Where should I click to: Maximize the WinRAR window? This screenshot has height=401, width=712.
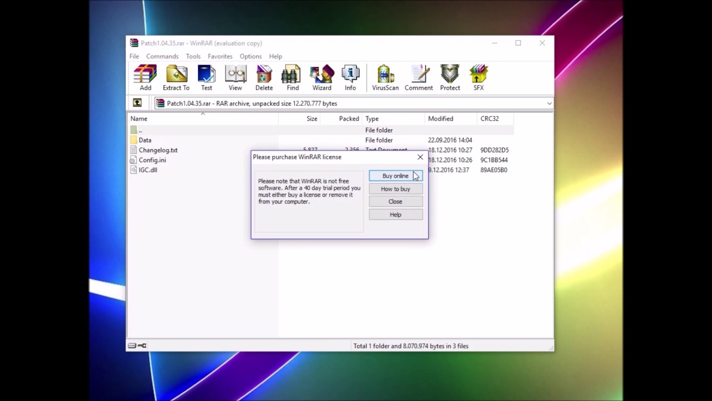point(518,43)
